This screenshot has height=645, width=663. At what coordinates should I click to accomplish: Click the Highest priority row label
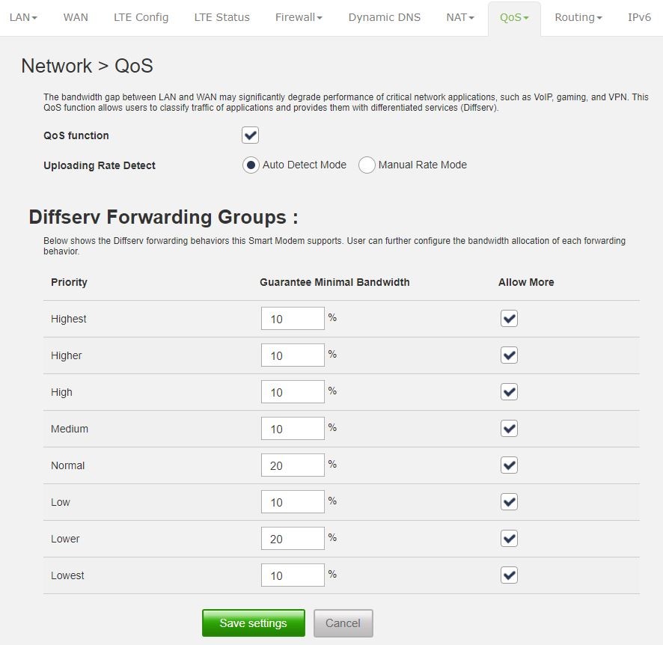69,319
